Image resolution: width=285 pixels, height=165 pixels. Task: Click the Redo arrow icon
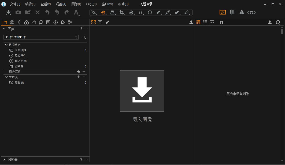point(66,12)
